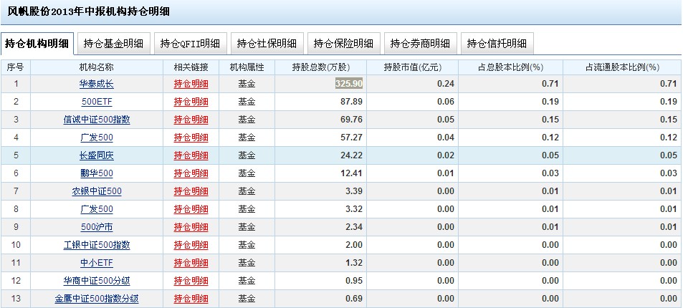Select the 持仓社保明细 tab
The width and height of the screenshot is (683, 308).
pos(267,43)
